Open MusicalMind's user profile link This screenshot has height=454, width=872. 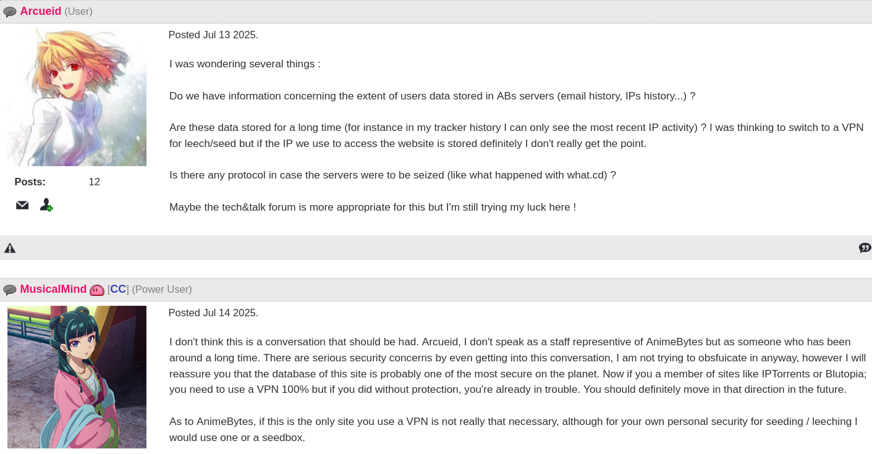53,289
